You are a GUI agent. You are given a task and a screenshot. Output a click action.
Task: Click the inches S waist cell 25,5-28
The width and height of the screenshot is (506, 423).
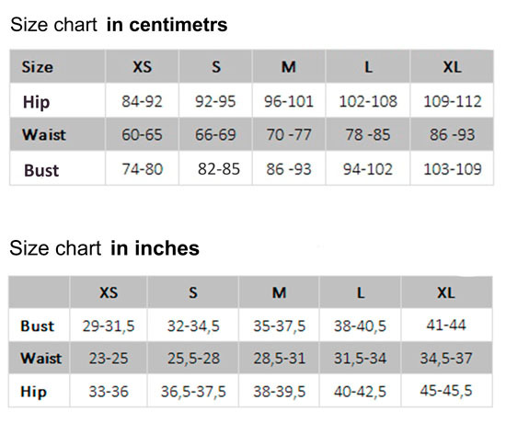pyautogui.click(x=193, y=359)
